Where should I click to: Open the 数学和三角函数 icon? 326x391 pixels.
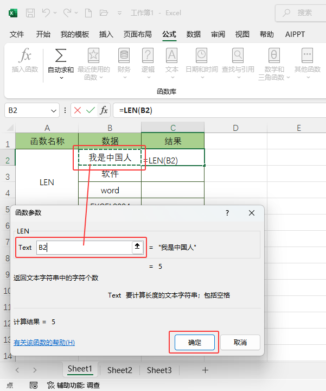[x=274, y=55]
